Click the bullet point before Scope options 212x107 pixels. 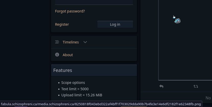pos(59,83)
